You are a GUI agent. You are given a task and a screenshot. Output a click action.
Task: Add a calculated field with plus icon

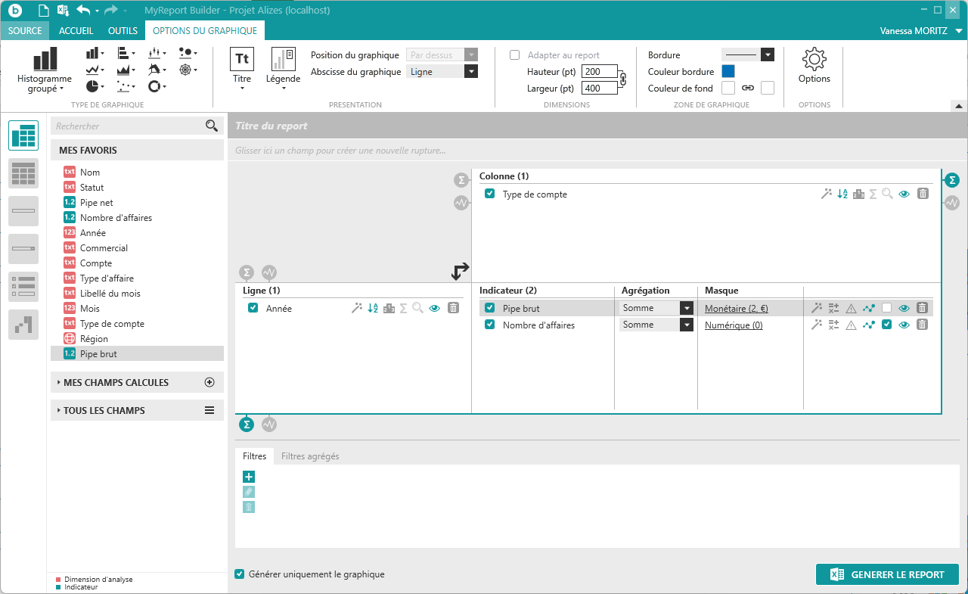[210, 382]
